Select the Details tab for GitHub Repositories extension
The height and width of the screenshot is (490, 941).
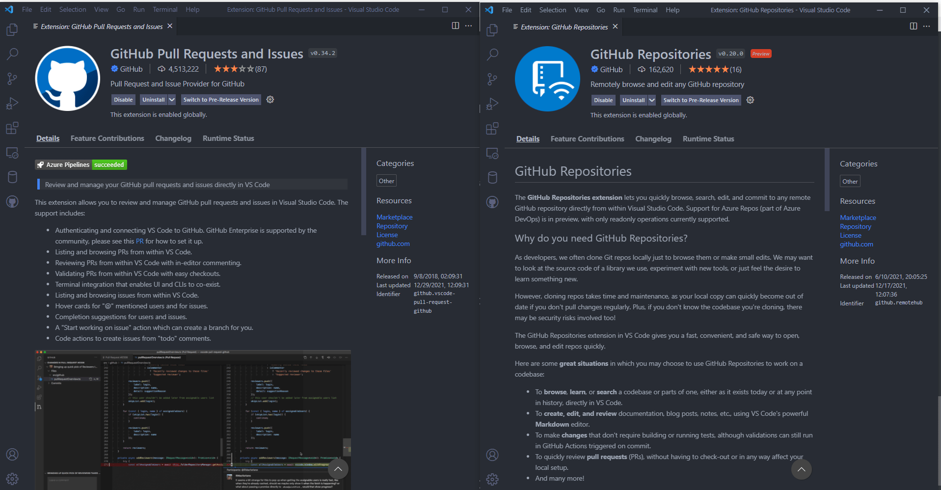(x=528, y=139)
